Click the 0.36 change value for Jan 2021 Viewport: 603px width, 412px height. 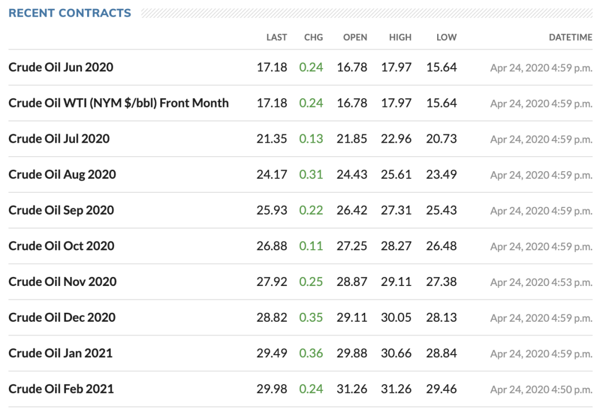pos(311,353)
